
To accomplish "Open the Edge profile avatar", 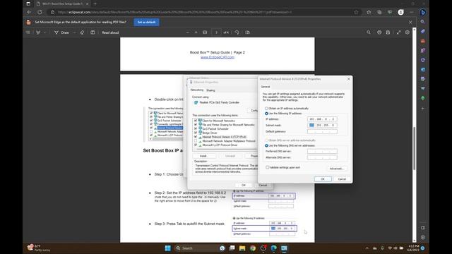I will pos(400,12).
